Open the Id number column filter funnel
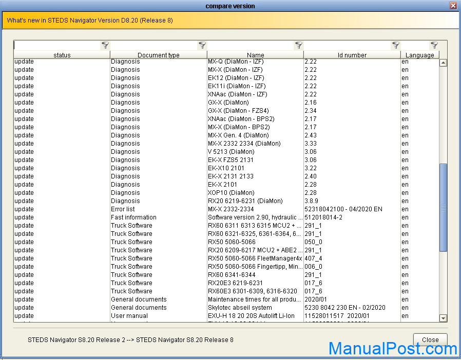The height and width of the screenshot is (360, 461). click(396, 45)
